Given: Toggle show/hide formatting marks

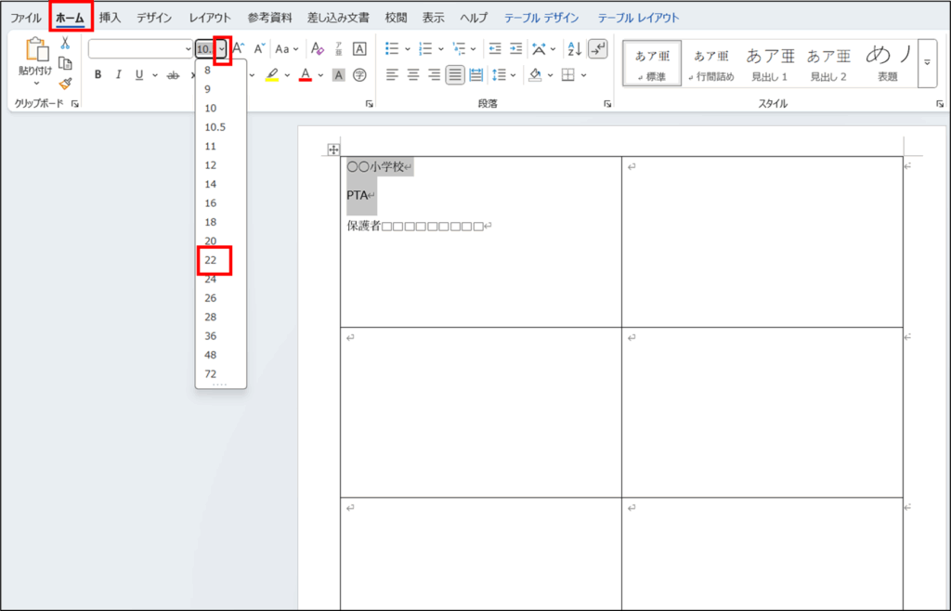Looking at the screenshot, I should click(x=598, y=49).
